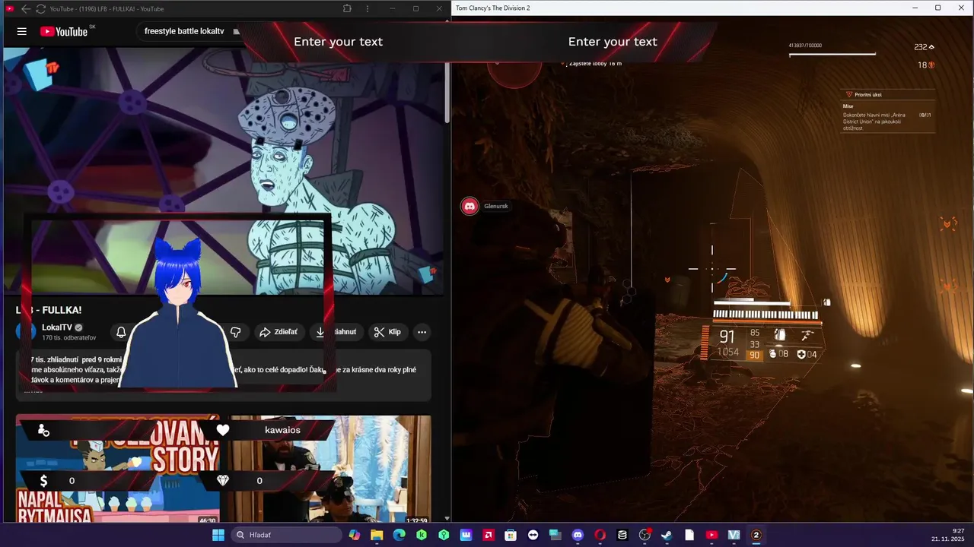The image size is (974, 547).
Task: Reload the YouTube page
Action: point(40,8)
